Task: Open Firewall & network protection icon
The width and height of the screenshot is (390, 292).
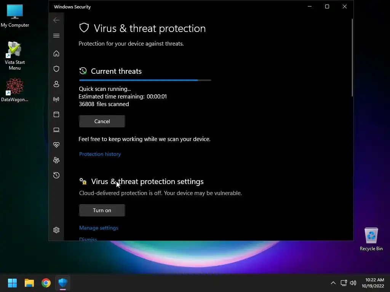Action: [x=56, y=99]
